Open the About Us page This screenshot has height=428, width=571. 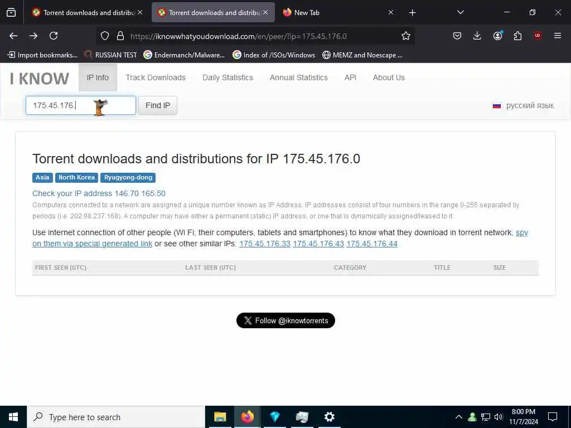389,77
